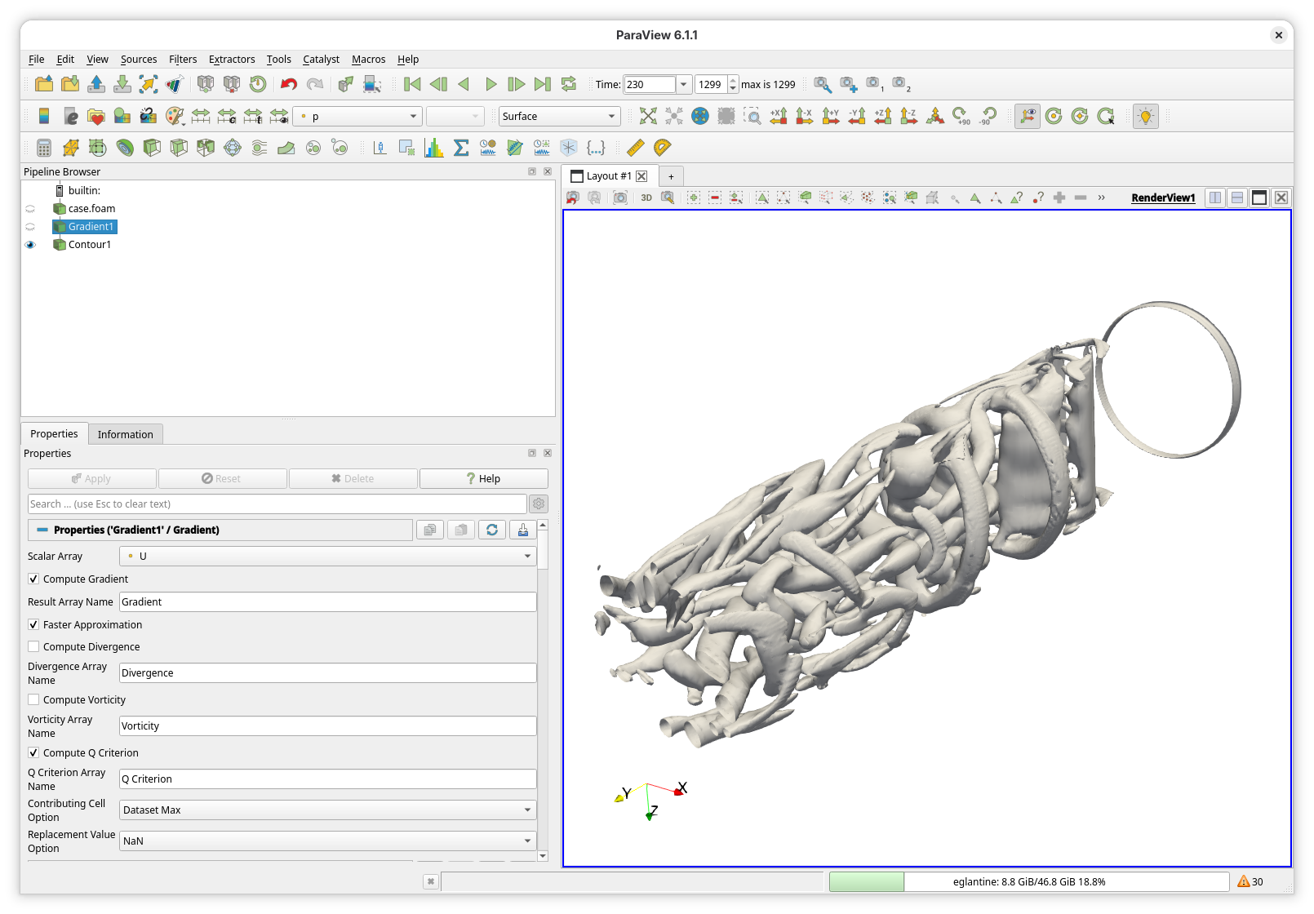Open the Calculator filter
Screen dimensions: 1314x914
(44, 148)
